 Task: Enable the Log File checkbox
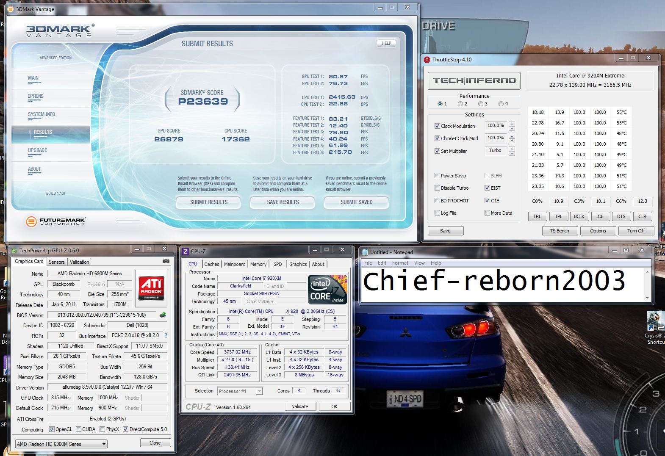437,213
